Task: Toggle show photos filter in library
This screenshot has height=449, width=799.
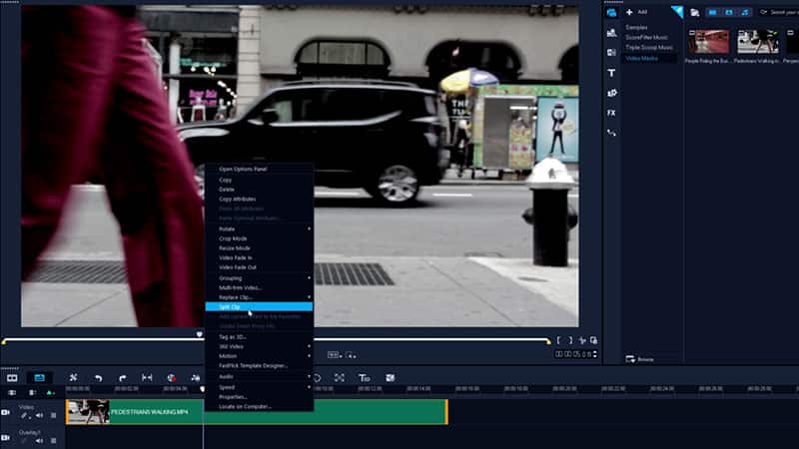Action: point(729,12)
